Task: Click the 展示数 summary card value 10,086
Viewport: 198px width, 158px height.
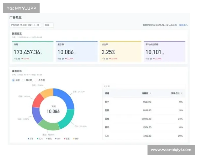Action: (66, 52)
